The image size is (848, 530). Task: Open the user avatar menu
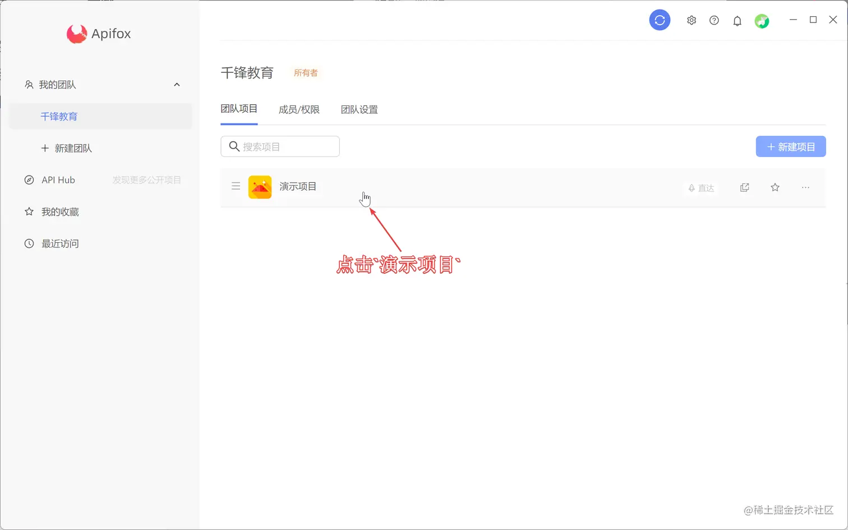(762, 21)
